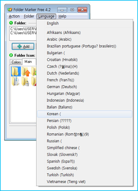Select Afrikaans language
The height and width of the screenshot is (191, 138).
(85, 33)
